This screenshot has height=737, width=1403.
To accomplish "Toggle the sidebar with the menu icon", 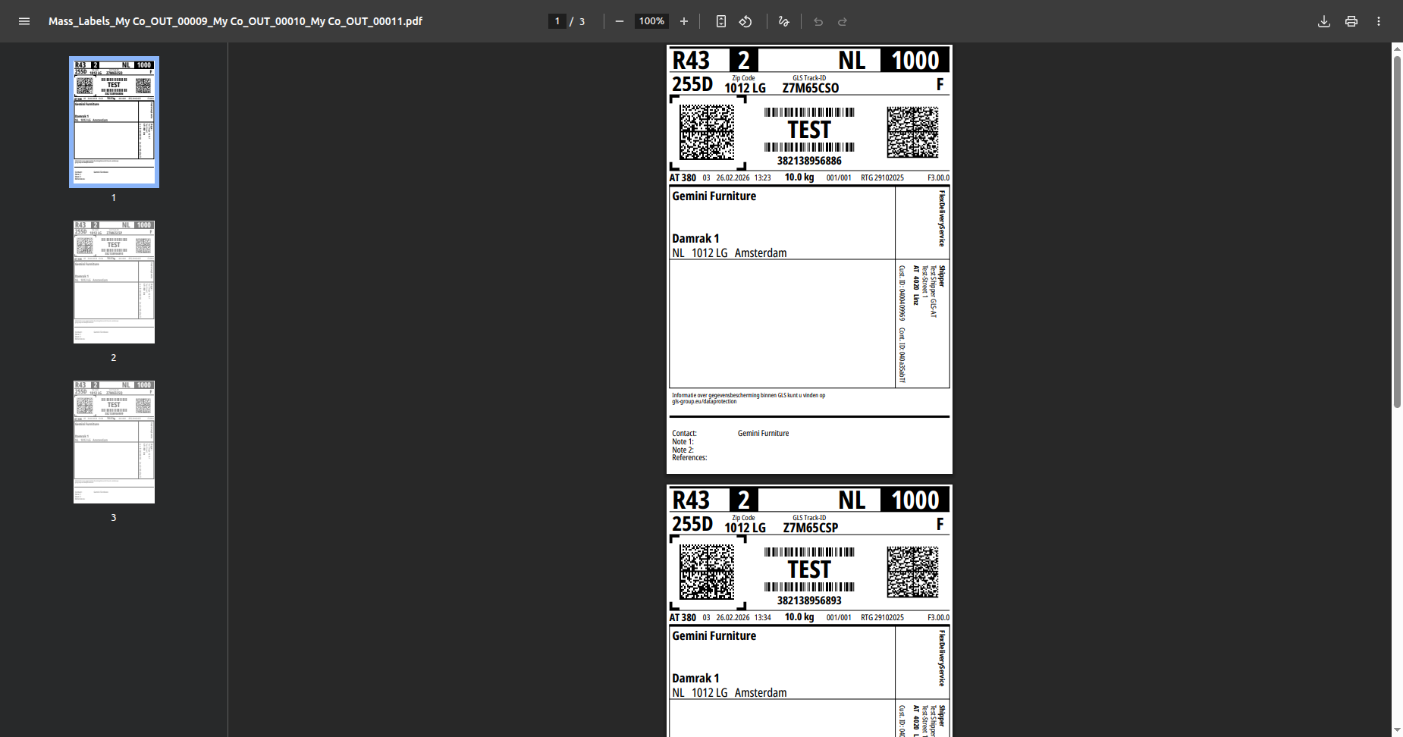I will coord(24,21).
